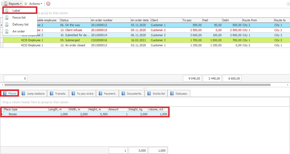Viewport: 290px width, 154px height.
Task: Choose Label from the Reports menu
Action: 16,11
